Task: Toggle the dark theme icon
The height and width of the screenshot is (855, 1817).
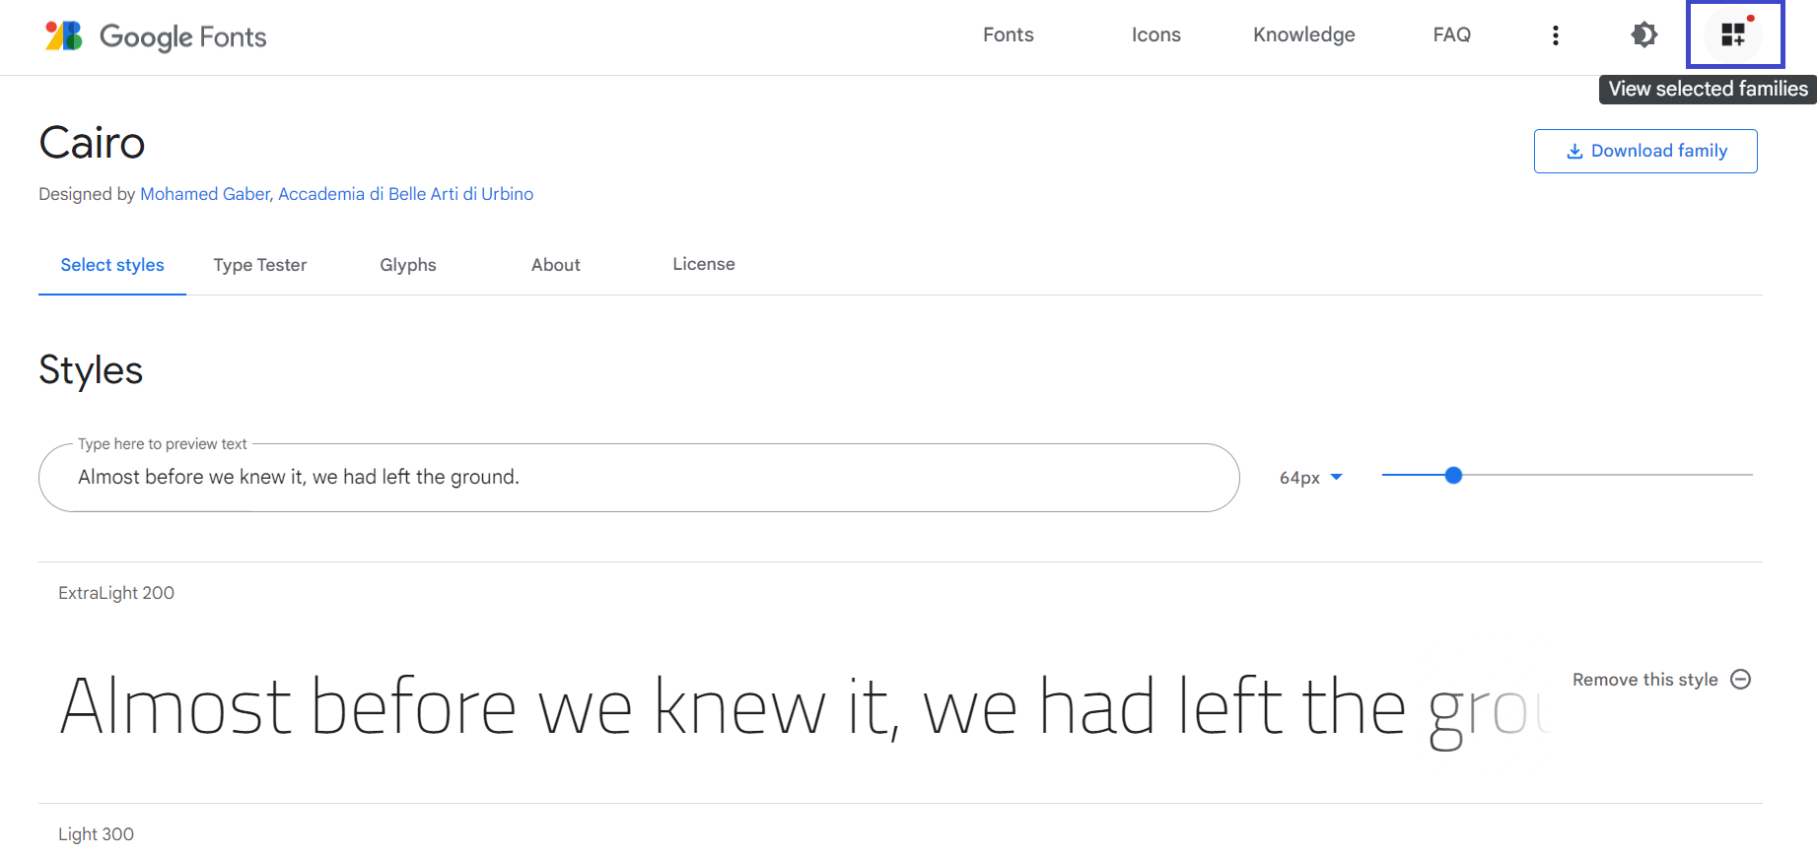Action: click(1643, 35)
